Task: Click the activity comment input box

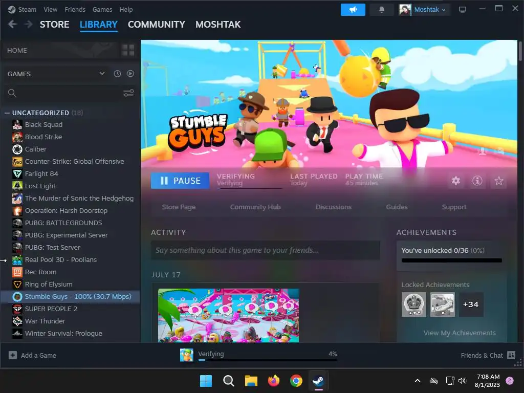Action: point(266,250)
